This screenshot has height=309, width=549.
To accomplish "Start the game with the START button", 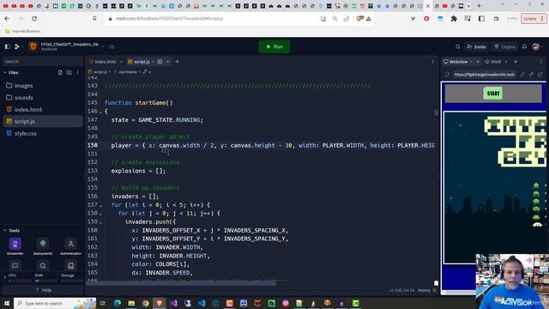I will [493, 94].
